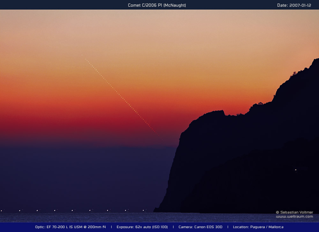The width and height of the screenshot is (319, 232).
Task: Click the dark cliff base at the waterline
Action: 159,210
